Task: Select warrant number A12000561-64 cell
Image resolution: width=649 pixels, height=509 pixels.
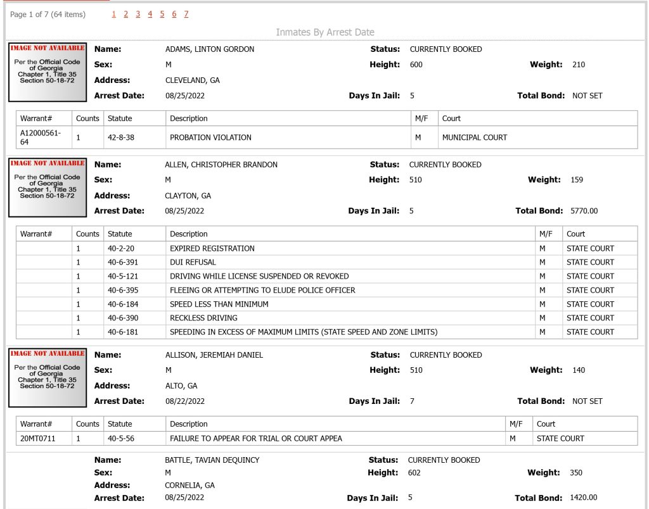Action: (x=44, y=137)
